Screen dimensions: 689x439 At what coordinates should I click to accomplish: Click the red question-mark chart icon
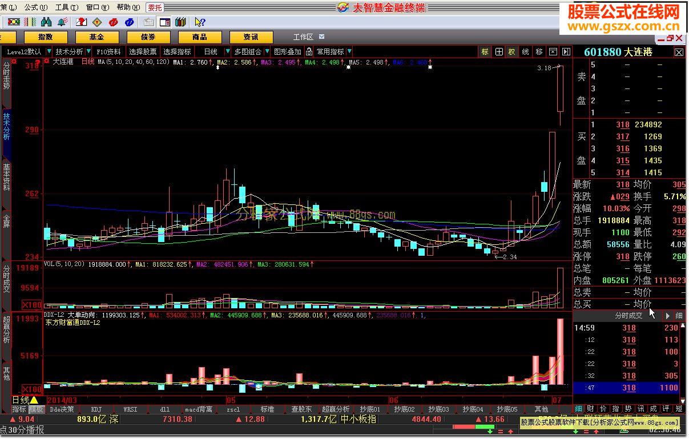coord(82,22)
